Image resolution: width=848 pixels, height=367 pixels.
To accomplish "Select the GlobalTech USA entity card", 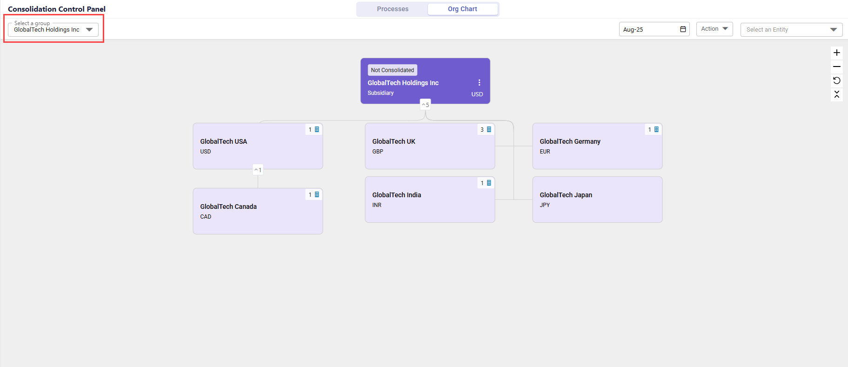I will point(258,146).
